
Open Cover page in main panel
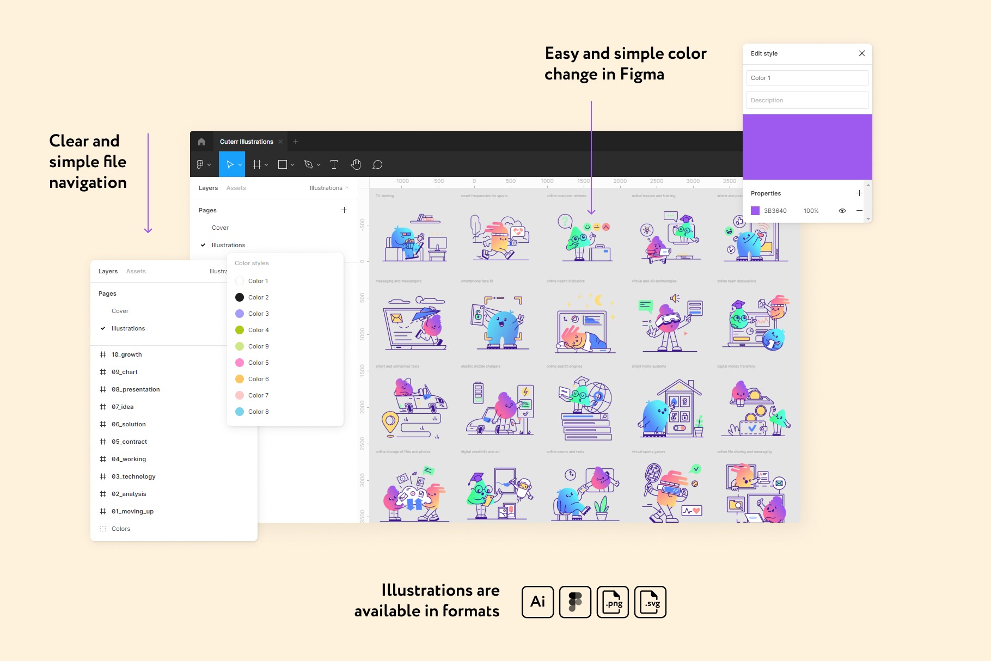tap(220, 228)
